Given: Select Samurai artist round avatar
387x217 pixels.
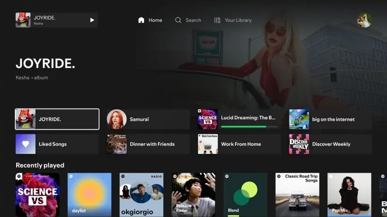Looking at the screenshot, I should point(117,119).
